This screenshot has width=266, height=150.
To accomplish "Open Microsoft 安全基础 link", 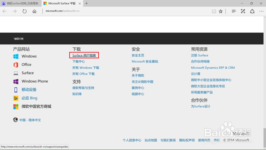I will [x=145, y=62].
